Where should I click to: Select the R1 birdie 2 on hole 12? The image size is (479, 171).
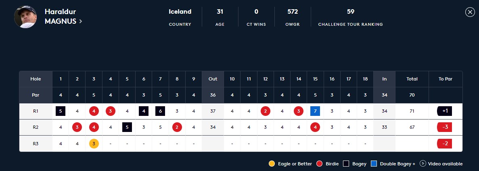[x=266, y=111]
